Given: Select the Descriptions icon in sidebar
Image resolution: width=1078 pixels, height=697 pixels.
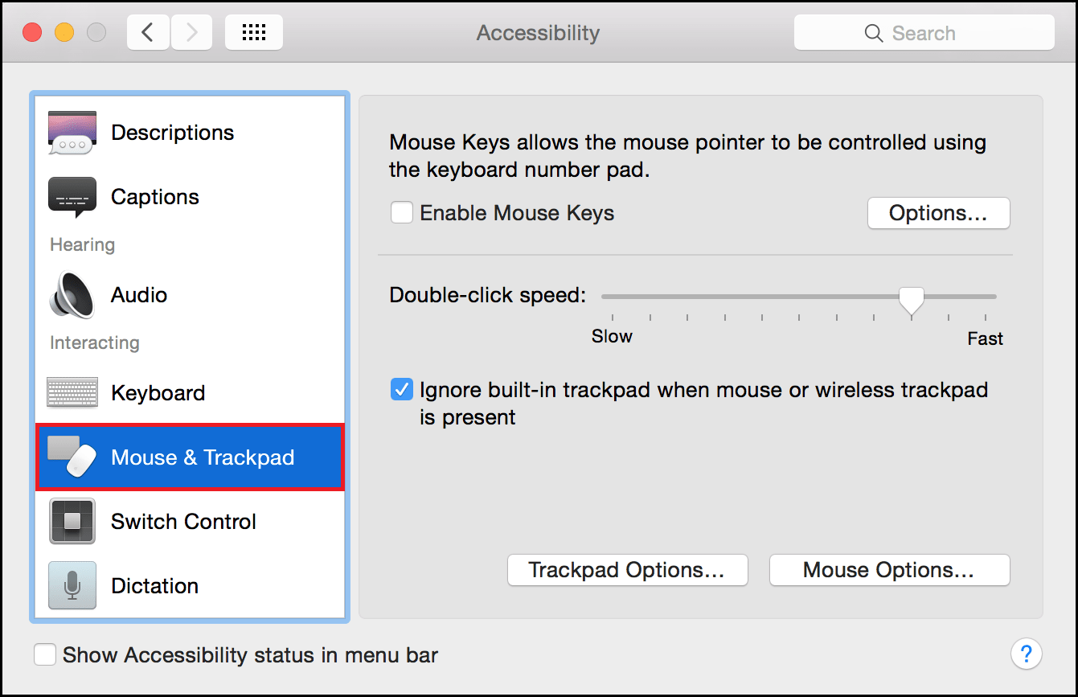Looking at the screenshot, I should tap(72, 132).
